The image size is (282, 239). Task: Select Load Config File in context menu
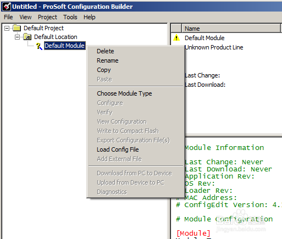[x=118, y=149]
